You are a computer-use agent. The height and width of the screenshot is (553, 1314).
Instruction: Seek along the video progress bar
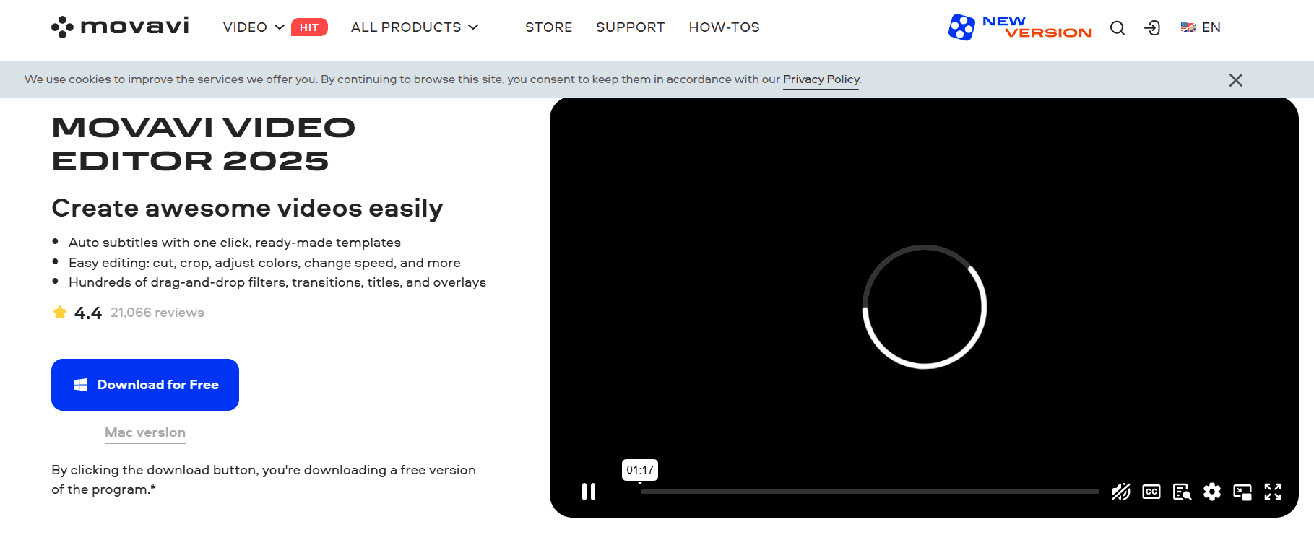tap(870, 492)
